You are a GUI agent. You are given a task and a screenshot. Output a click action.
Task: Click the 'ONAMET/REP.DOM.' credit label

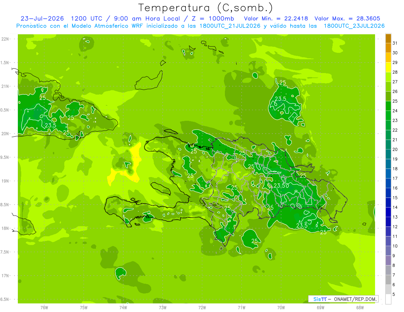355,299
